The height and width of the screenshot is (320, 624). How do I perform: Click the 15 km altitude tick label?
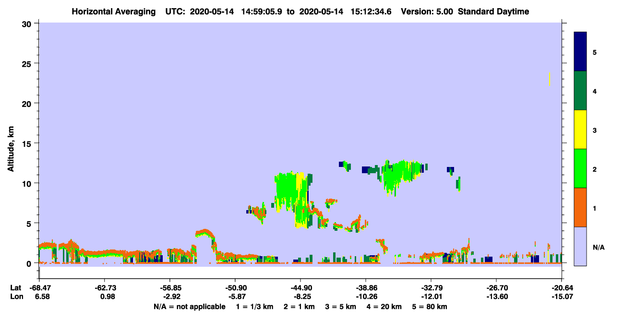click(x=28, y=143)
